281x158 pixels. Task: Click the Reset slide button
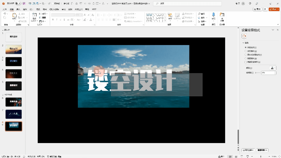(x=42, y=18)
